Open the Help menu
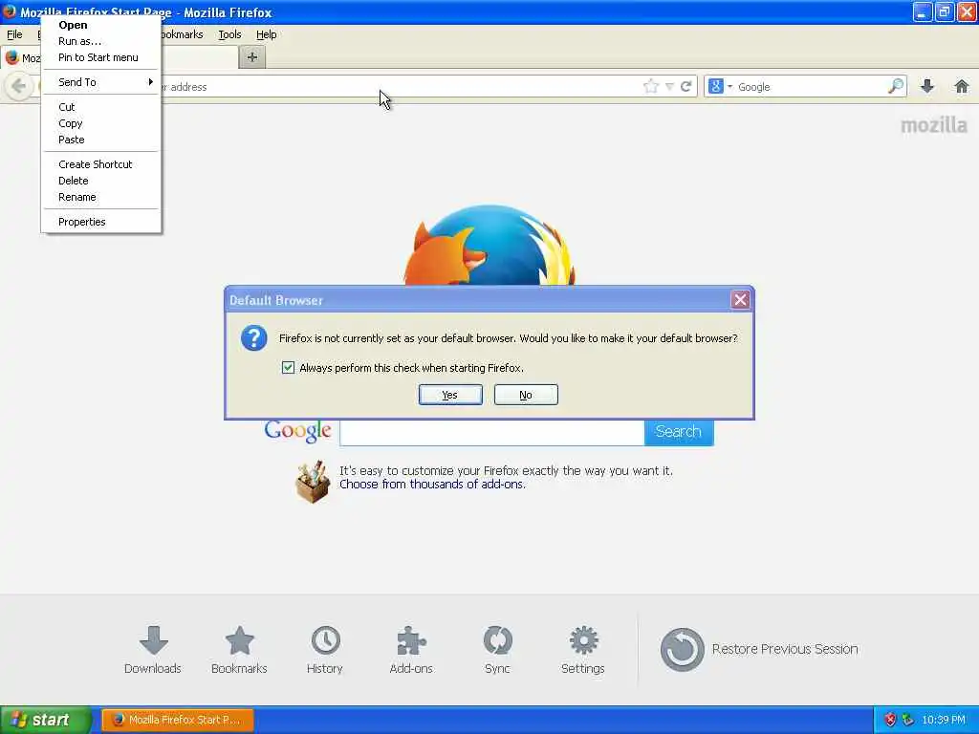This screenshot has width=979, height=734. pyautogui.click(x=267, y=34)
